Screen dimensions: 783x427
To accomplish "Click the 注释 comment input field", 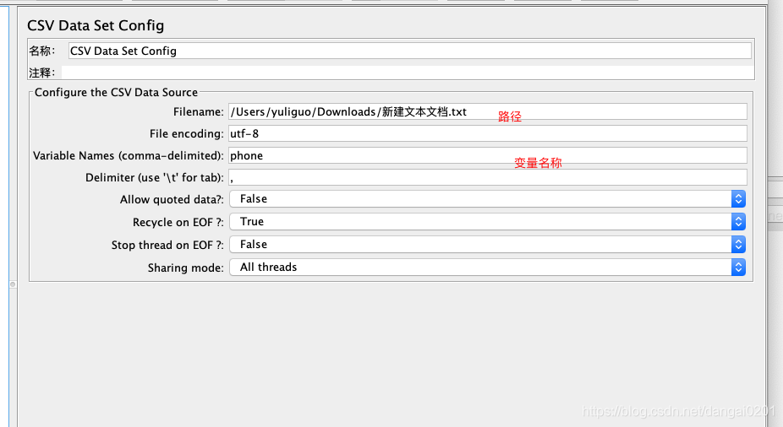I will click(x=408, y=73).
